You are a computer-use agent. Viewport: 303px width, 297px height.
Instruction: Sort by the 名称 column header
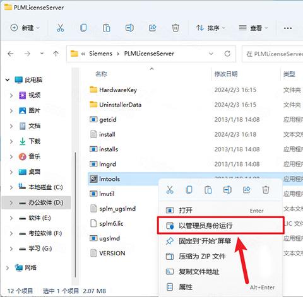(x=101, y=74)
